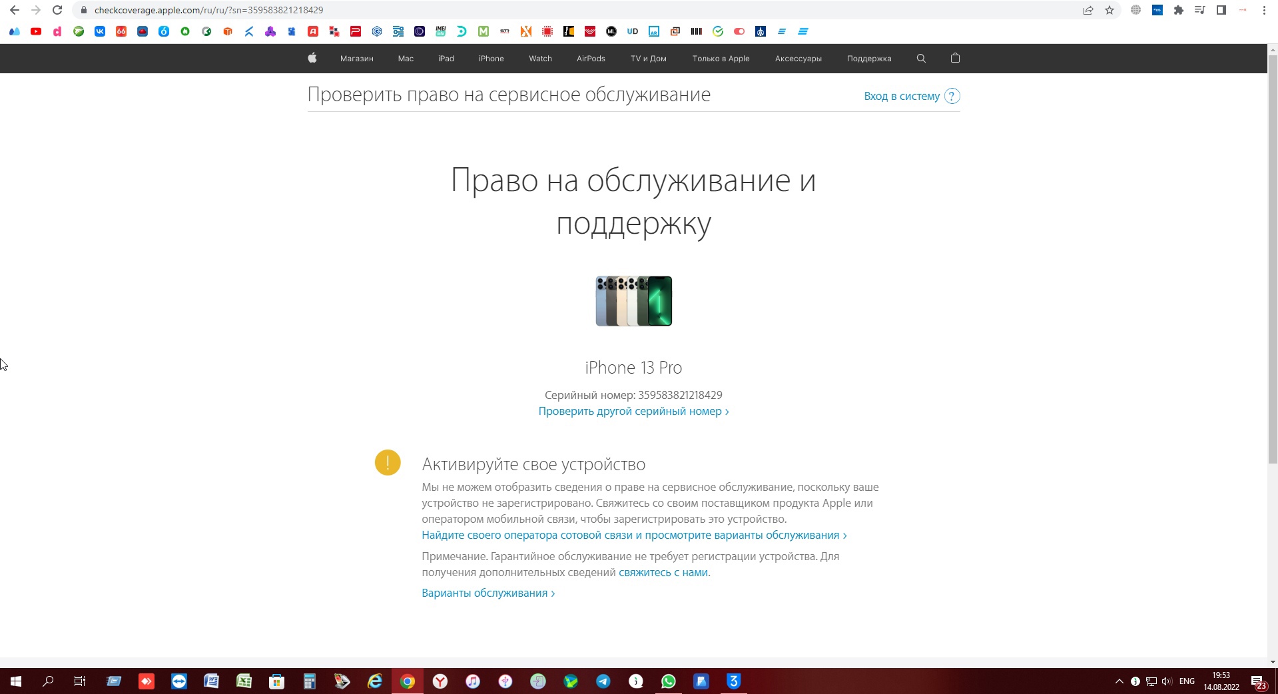Open Telegram from the taskbar
Image resolution: width=1278 pixels, height=694 pixels.
(603, 681)
